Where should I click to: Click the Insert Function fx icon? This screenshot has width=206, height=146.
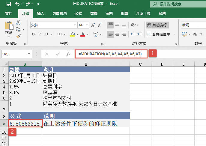[68, 54]
